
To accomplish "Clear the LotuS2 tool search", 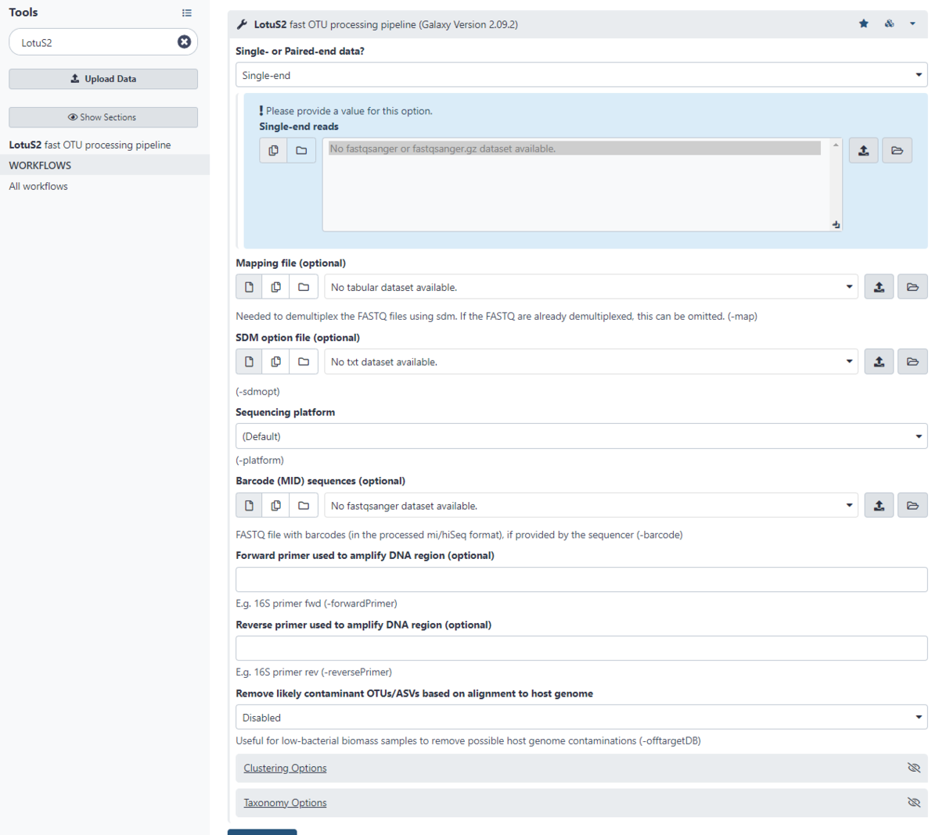I will tap(184, 42).
